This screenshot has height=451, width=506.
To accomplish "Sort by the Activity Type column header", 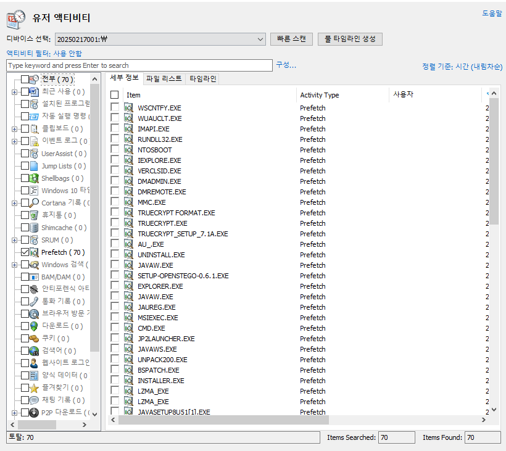I will (342, 95).
